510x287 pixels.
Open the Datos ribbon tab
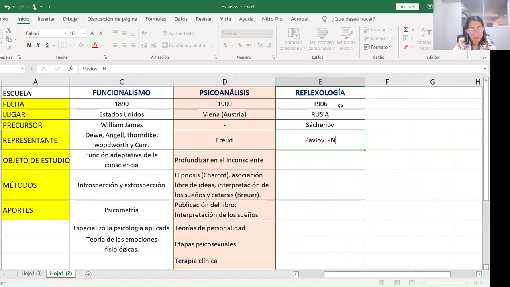tap(181, 19)
